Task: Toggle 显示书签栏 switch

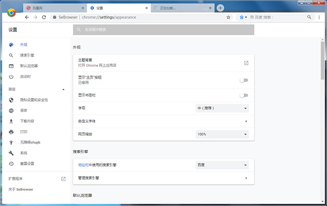Action: point(244,95)
